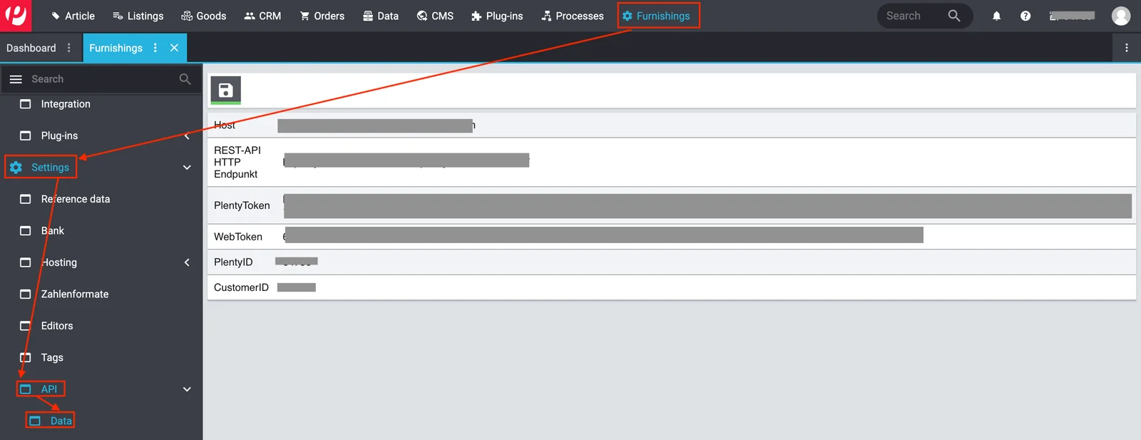Click the Save disk icon
Screen dimensions: 1141x440
tap(225, 90)
